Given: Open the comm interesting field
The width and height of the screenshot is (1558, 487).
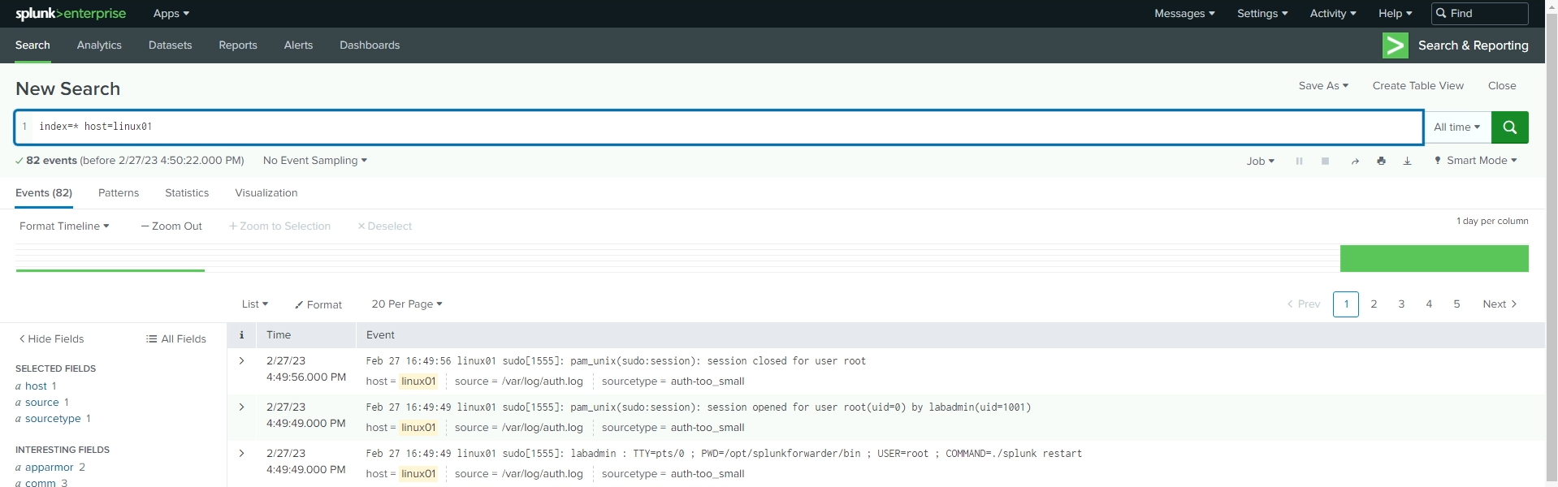Looking at the screenshot, I should [41, 483].
